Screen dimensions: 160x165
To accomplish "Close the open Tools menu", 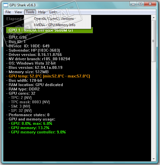I will [x=30, y=12].
